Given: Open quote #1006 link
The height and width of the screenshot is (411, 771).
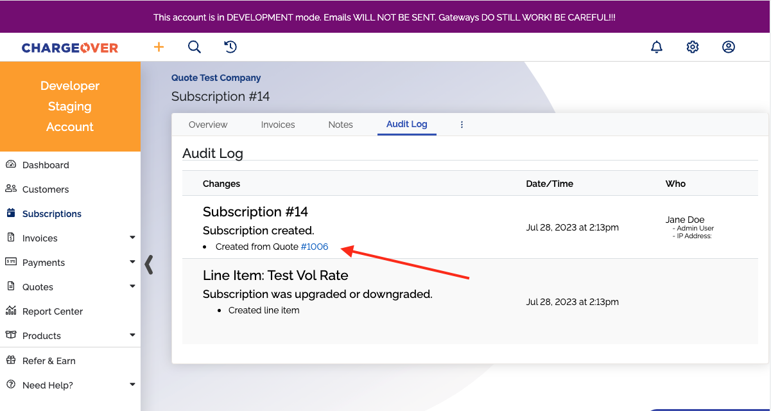Looking at the screenshot, I should (315, 247).
